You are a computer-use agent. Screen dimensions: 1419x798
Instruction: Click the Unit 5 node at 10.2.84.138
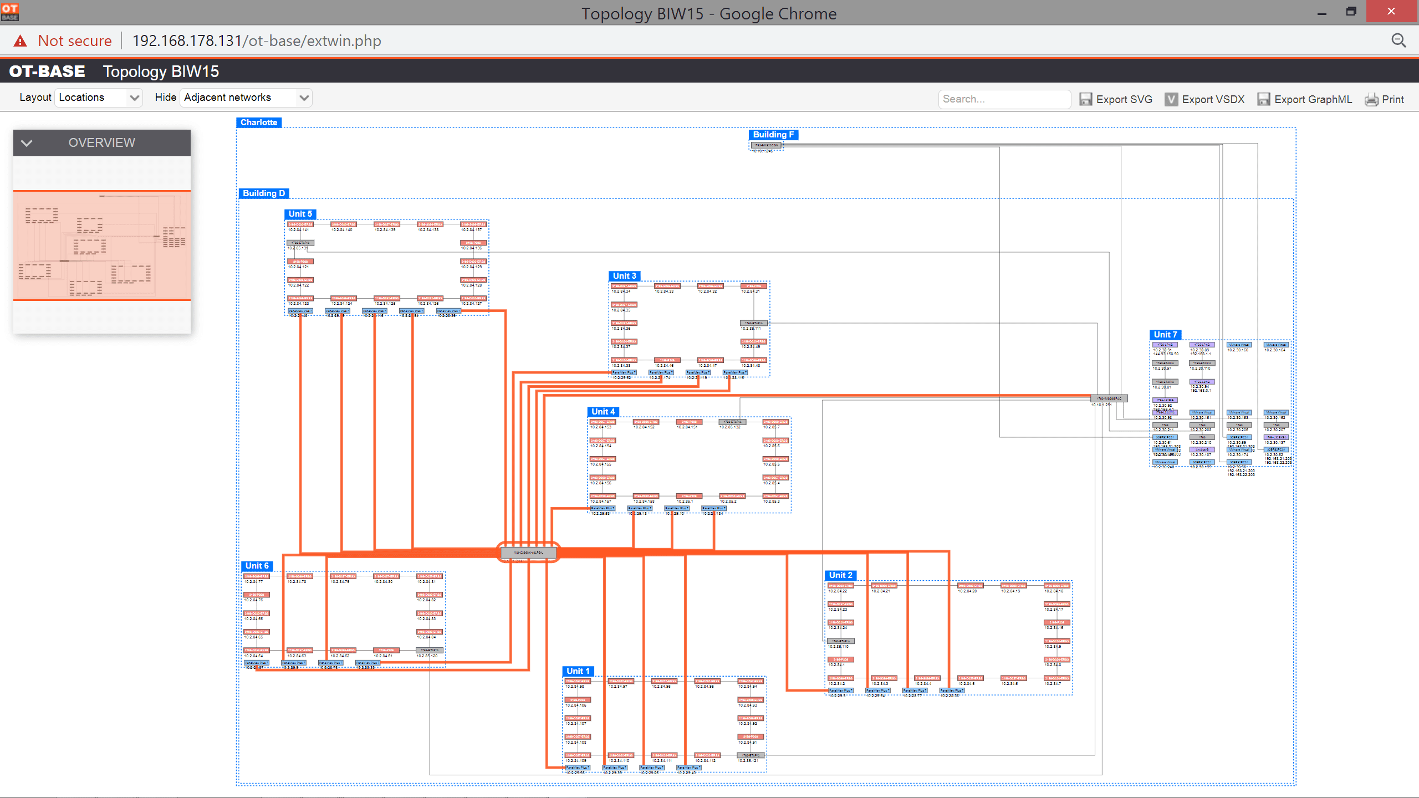(430, 224)
